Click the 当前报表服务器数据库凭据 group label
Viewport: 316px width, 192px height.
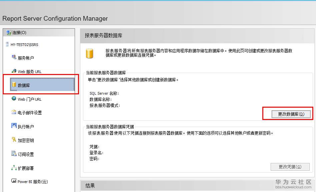click(110, 127)
